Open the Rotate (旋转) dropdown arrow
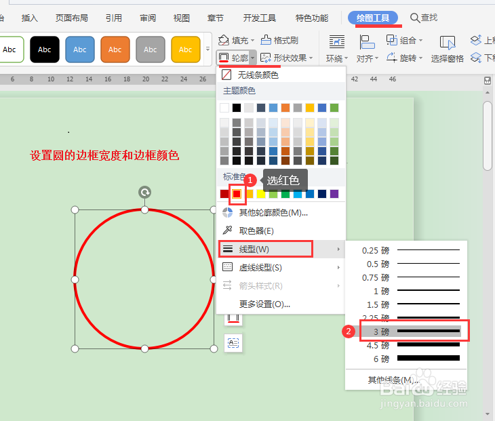This screenshot has width=495, height=421. click(x=420, y=58)
